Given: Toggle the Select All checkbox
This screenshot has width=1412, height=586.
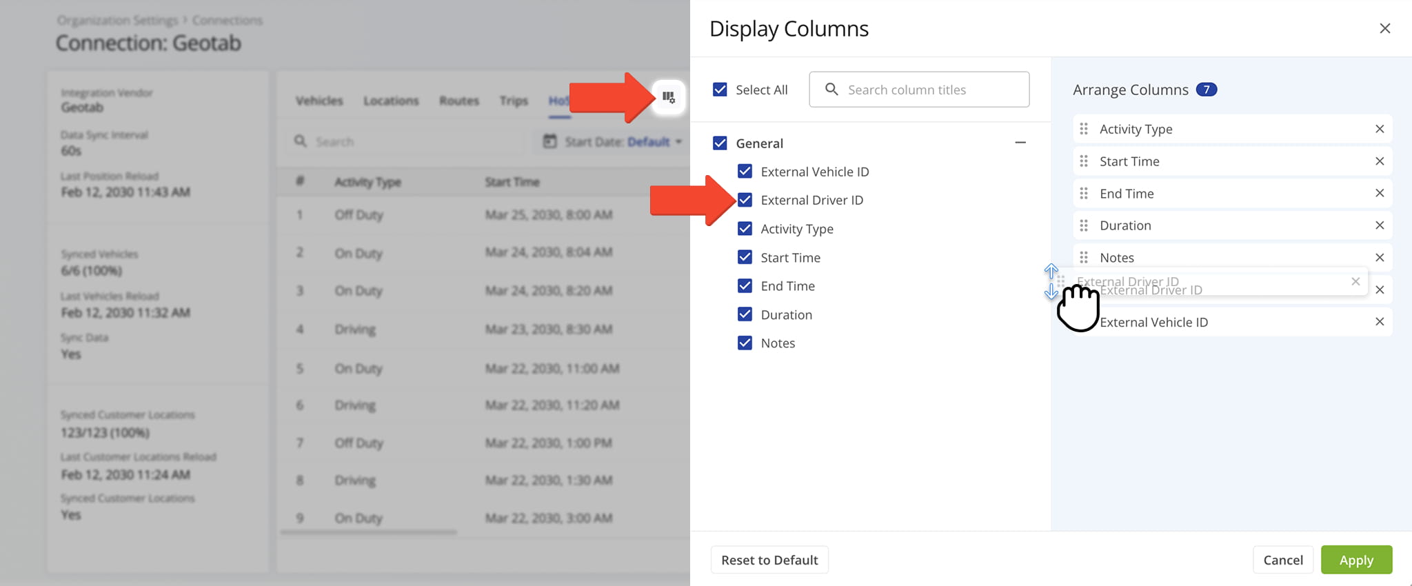Looking at the screenshot, I should [720, 90].
